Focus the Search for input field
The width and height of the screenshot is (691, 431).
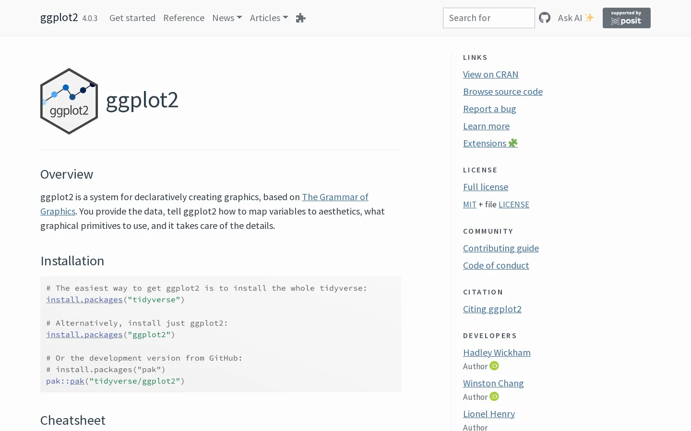488,18
